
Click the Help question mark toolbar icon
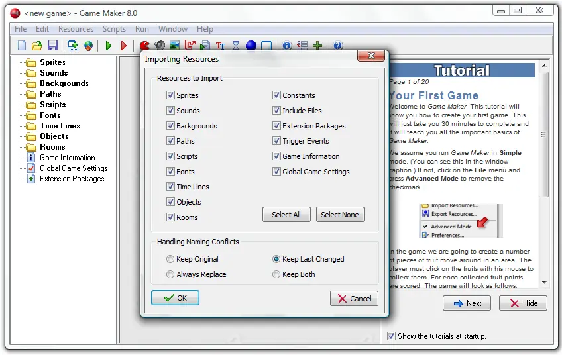338,46
